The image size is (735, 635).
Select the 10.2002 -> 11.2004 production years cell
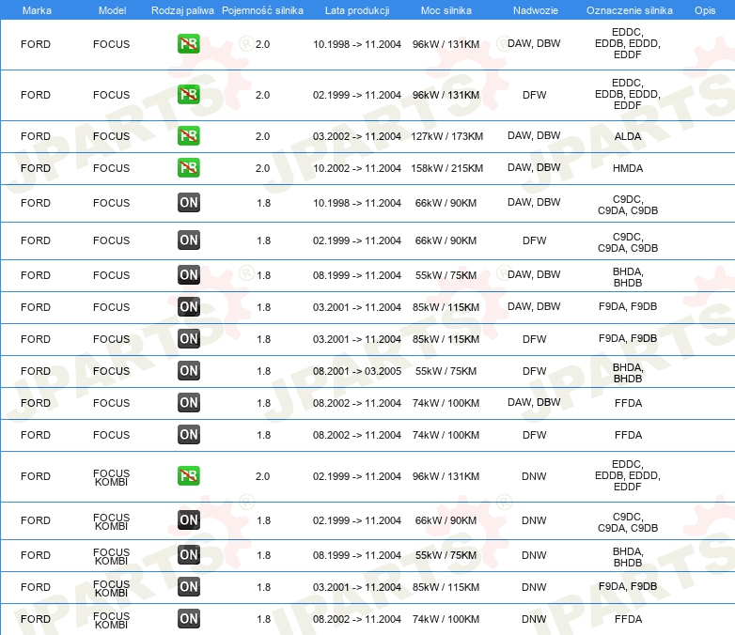[x=357, y=168]
